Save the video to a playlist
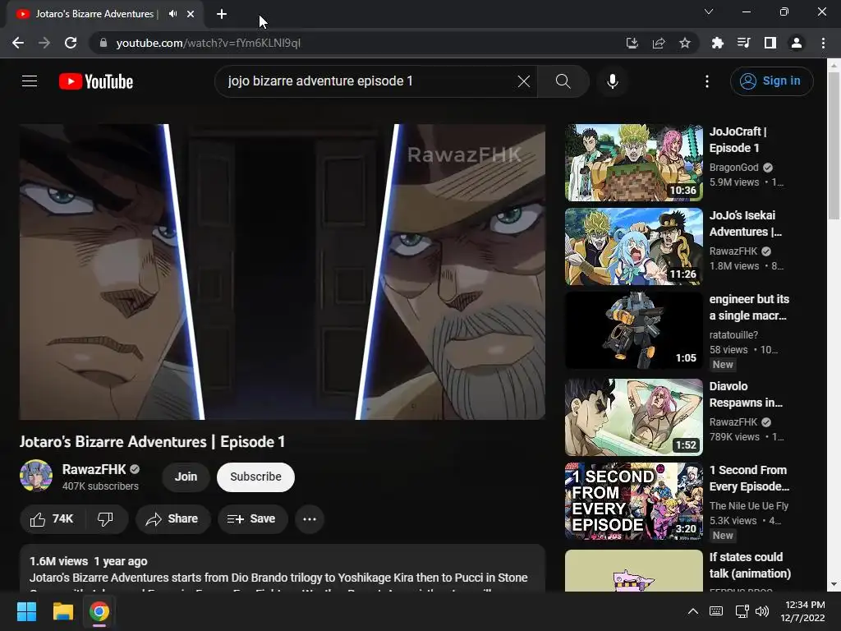This screenshot has height=631, width=841. 252,519
